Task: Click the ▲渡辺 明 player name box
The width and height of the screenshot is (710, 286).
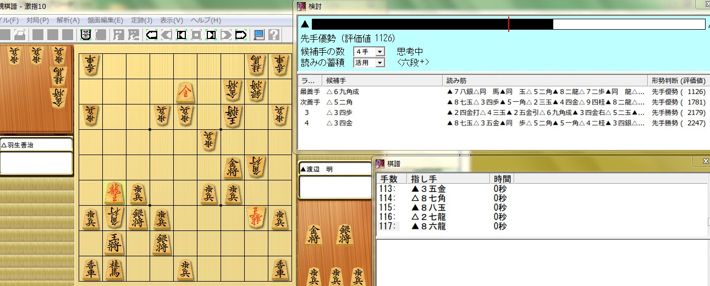Action: click(334, 169)
